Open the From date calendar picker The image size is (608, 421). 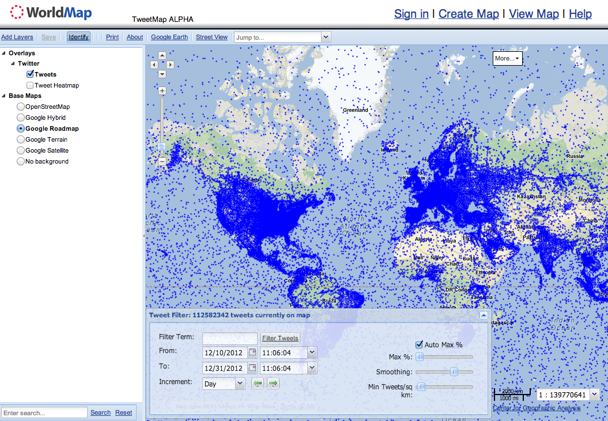pos(252,352)
